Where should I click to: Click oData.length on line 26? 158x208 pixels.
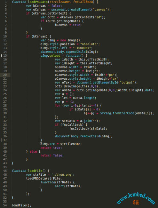point(83,98)
